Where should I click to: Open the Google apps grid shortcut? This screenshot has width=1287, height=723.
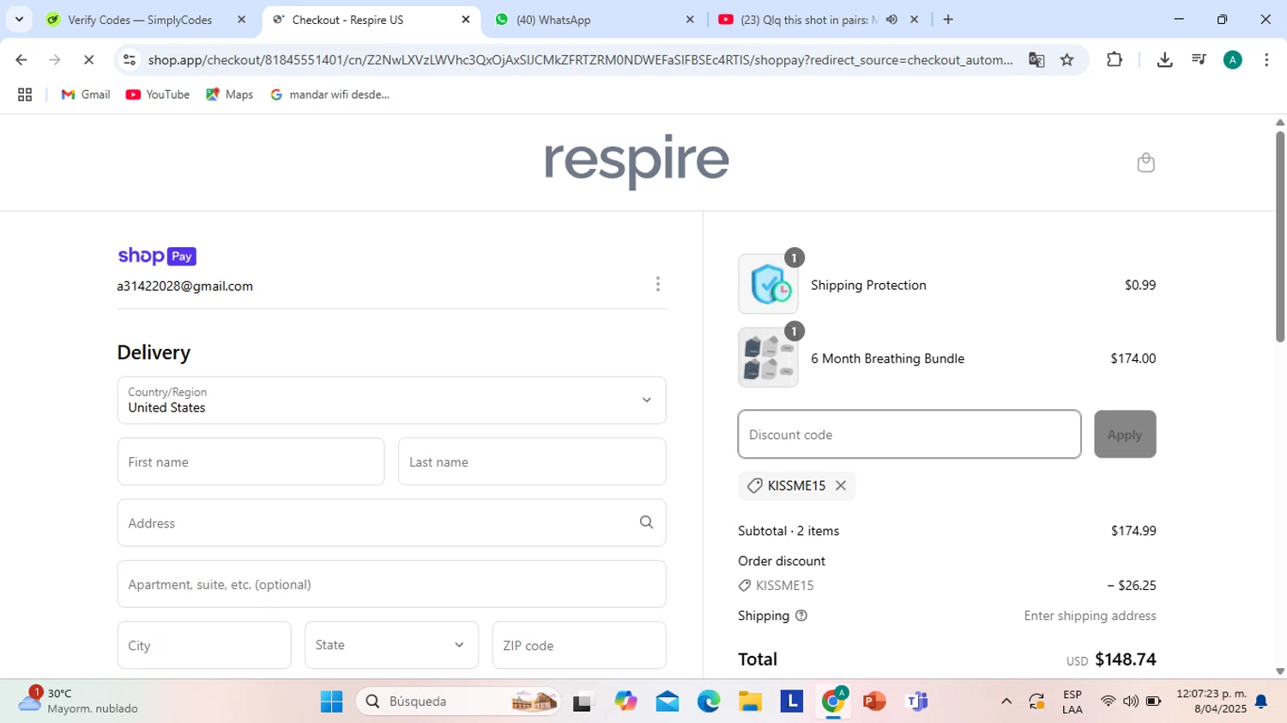pyautogui.click(x=25, y=94)
